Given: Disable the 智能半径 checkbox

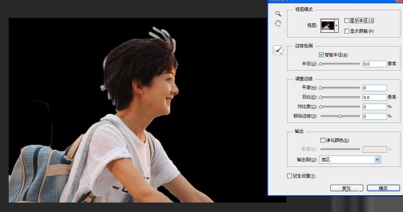Looking at the screenshot, I should pos(321,55).
